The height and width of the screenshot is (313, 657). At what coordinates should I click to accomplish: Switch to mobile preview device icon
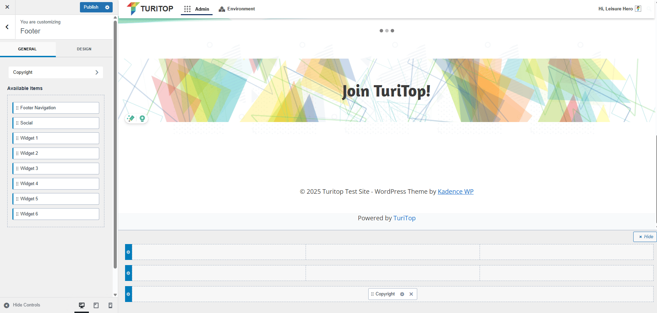point(110,305)
